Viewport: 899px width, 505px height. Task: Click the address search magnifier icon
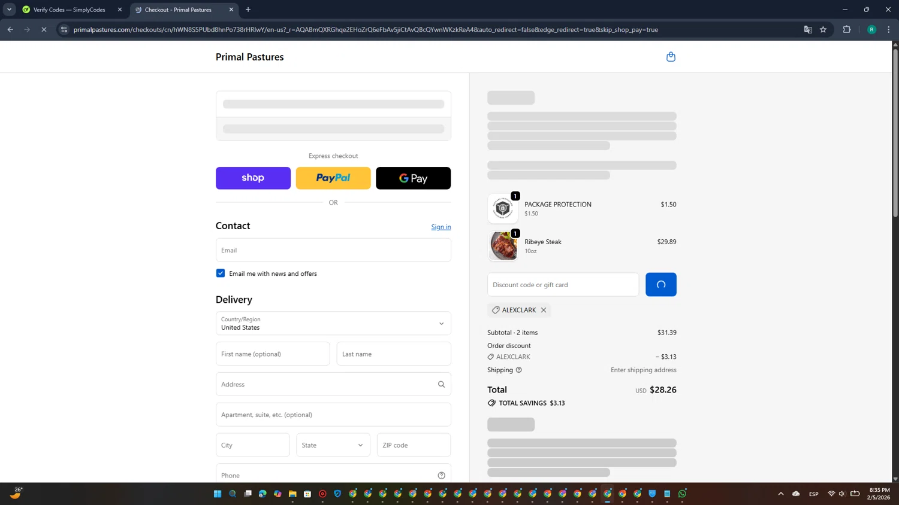coord(441,384)
